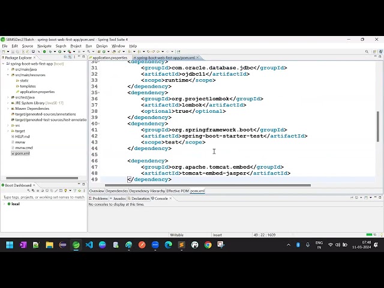The image size is (384, 288).
Task: Close the Console view tab
Action: click(170, 199)
